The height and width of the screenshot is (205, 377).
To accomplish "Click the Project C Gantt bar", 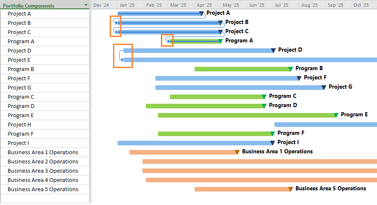I will (x=168, y=32).
